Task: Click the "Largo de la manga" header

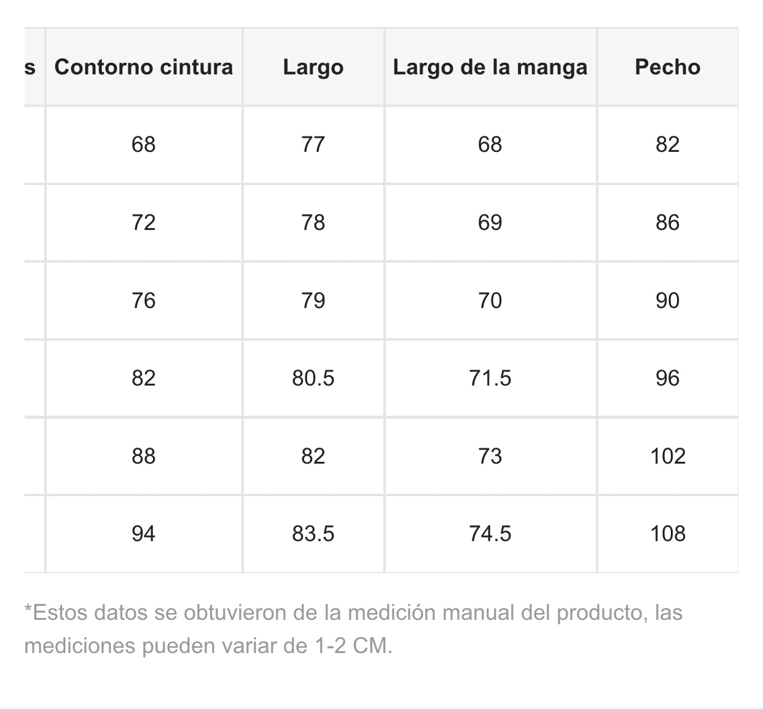Action: point(490,67)
